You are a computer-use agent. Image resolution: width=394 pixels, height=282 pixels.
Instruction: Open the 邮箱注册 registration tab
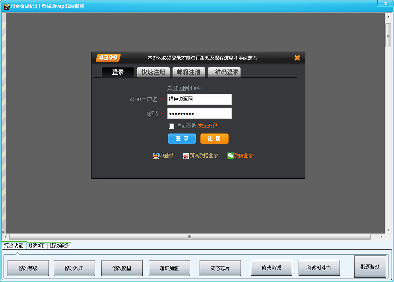tap(188, 72)
